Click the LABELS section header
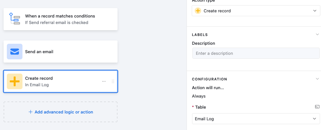The image size is (321, 130). pos(200,35)
